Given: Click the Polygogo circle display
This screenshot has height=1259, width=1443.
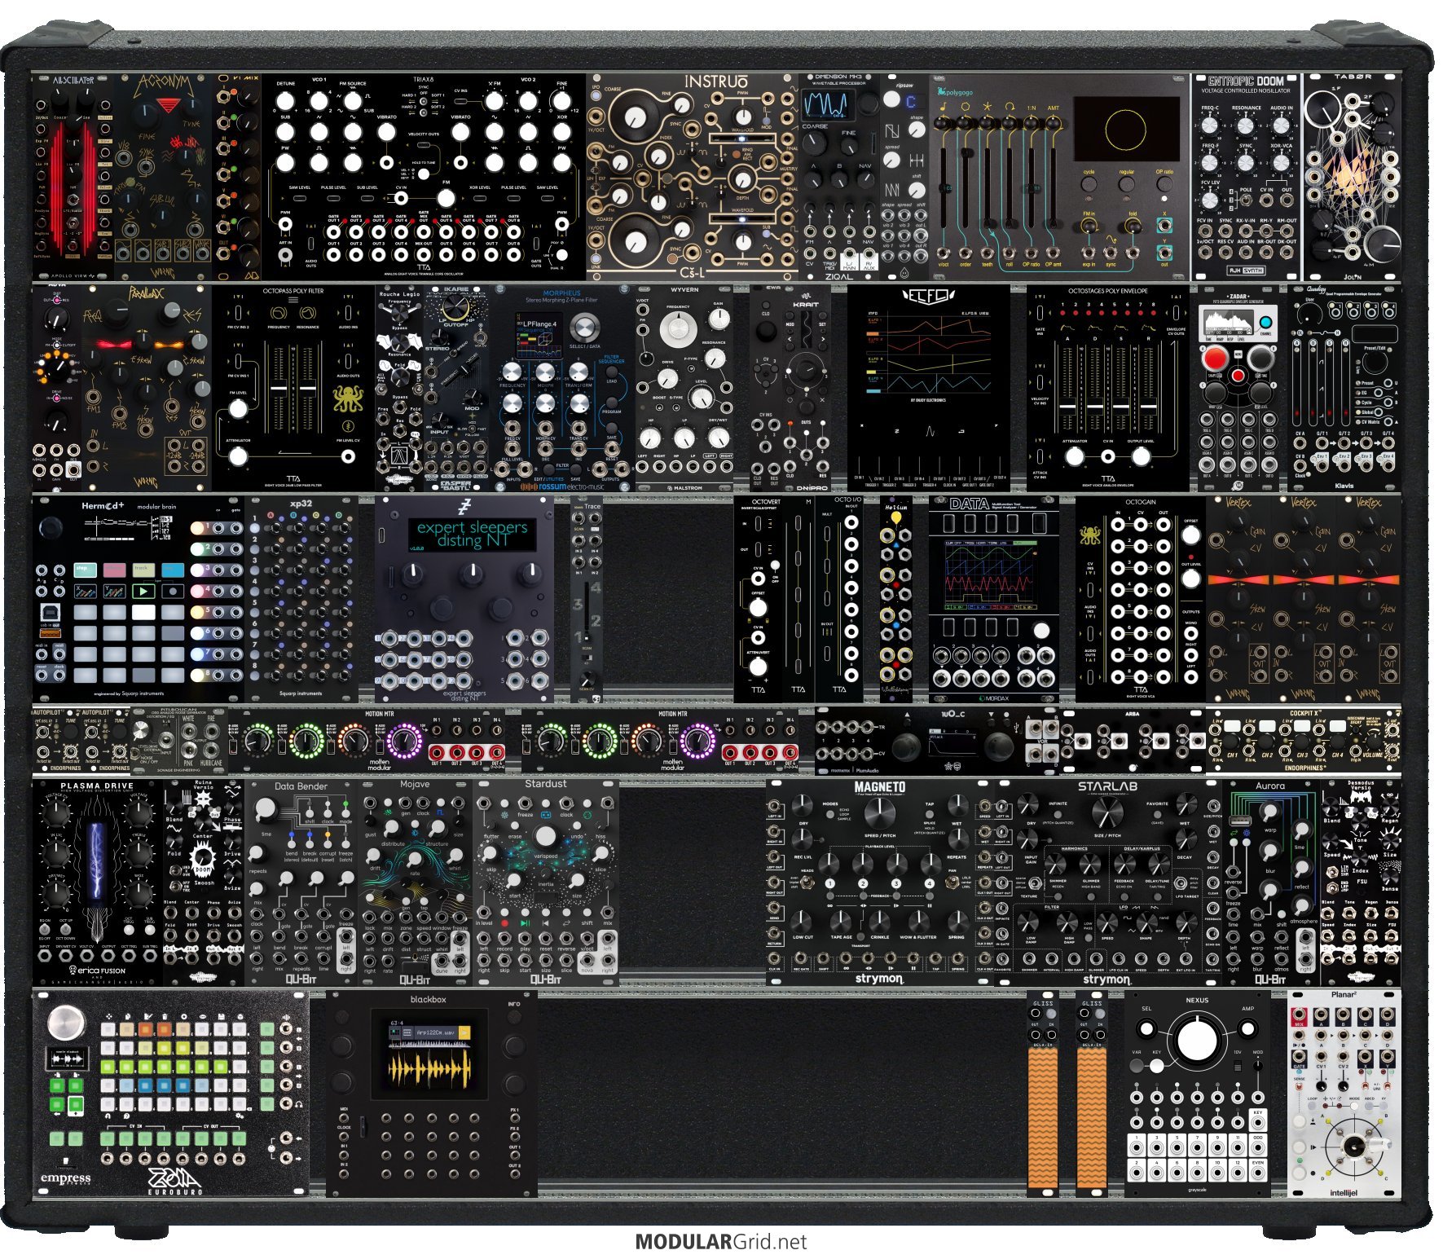Looking at the screenshot, I should (1126, 129).
